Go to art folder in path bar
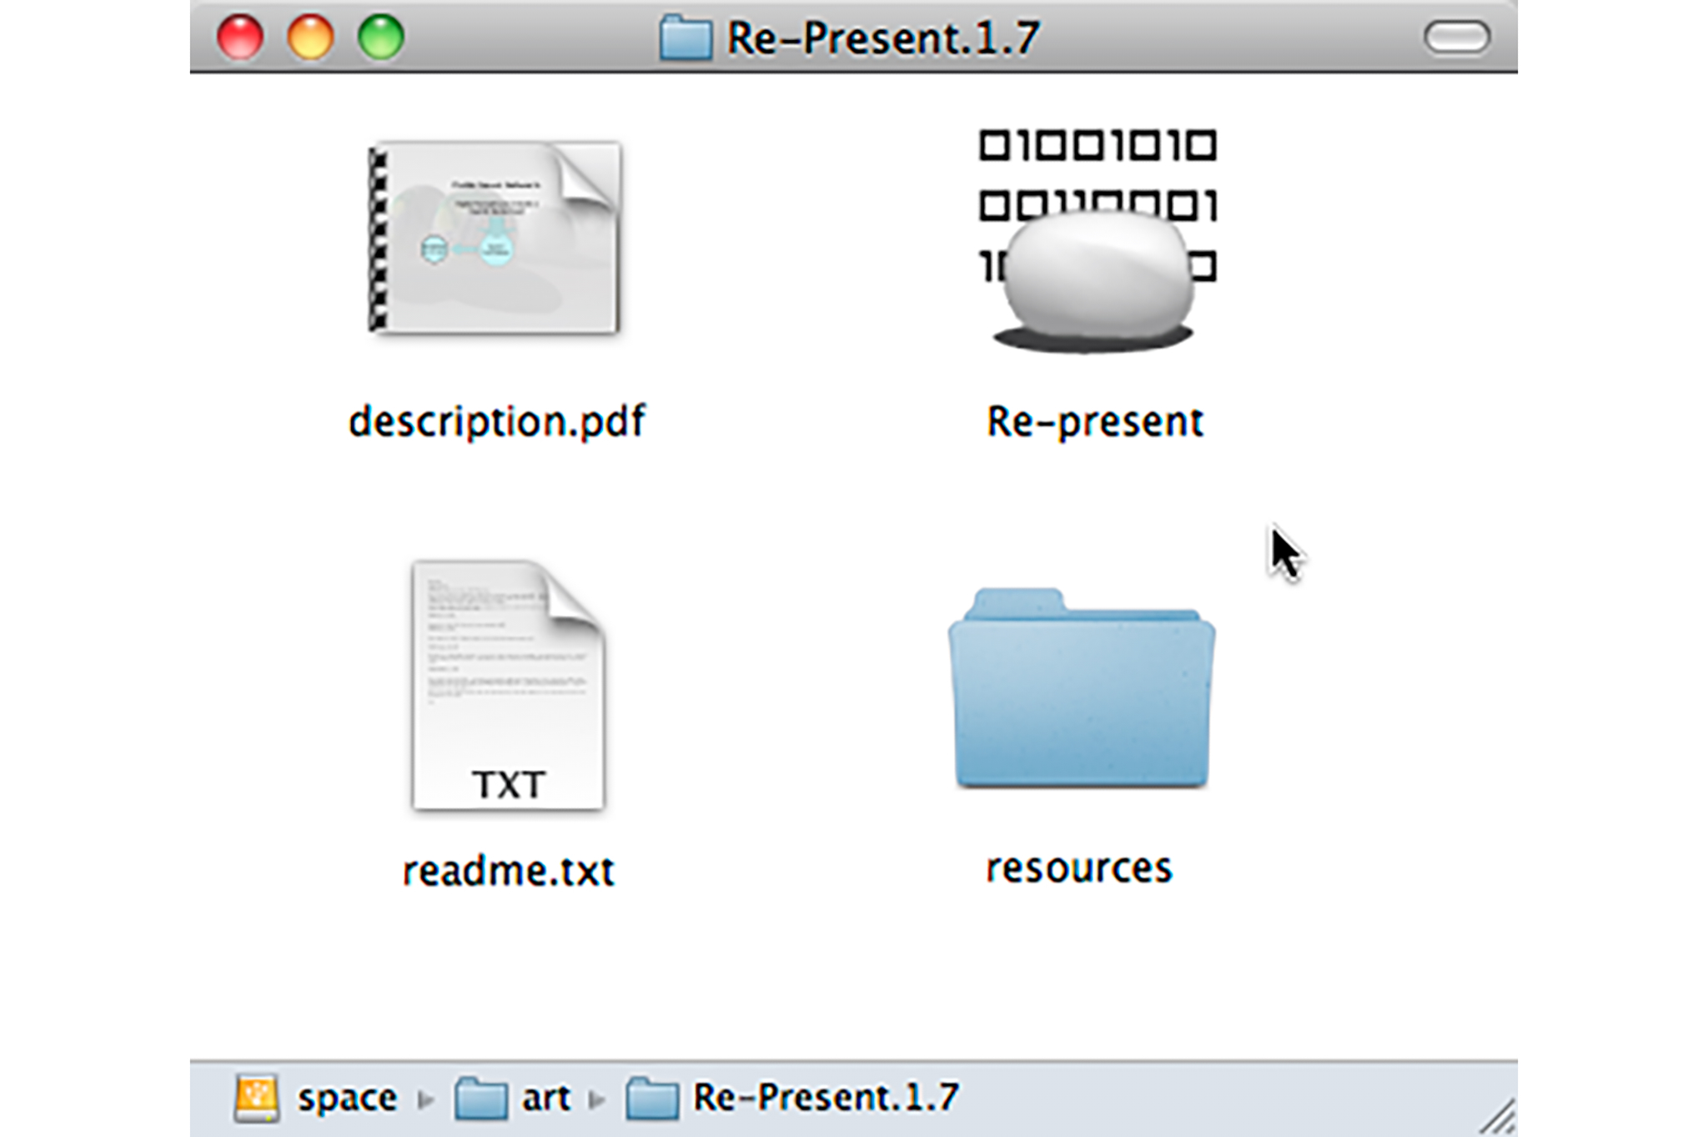The image size is (1708, 1137). 546,1098
